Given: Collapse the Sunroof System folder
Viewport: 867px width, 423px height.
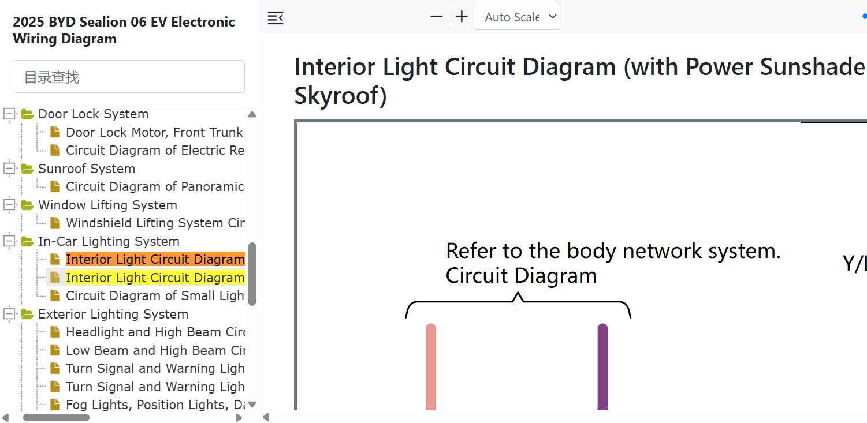Looking at the screenshot, I should pyautogui.click(x=9, y=169).
